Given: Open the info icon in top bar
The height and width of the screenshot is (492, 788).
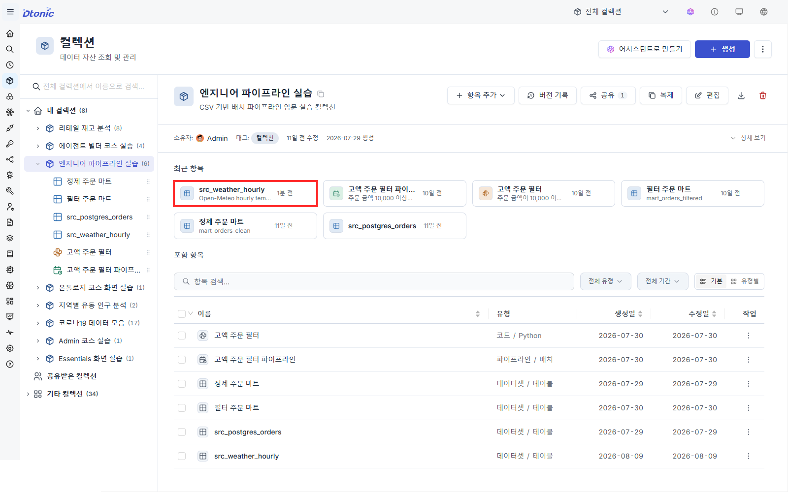Looking at the screenshot, I should click(715, 12).
